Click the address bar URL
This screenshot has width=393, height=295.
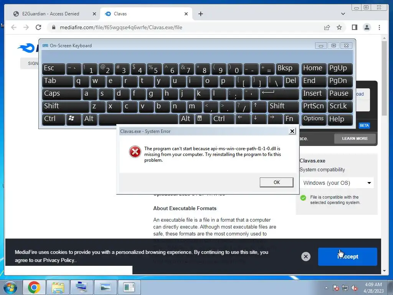click(x=121, y=27)
